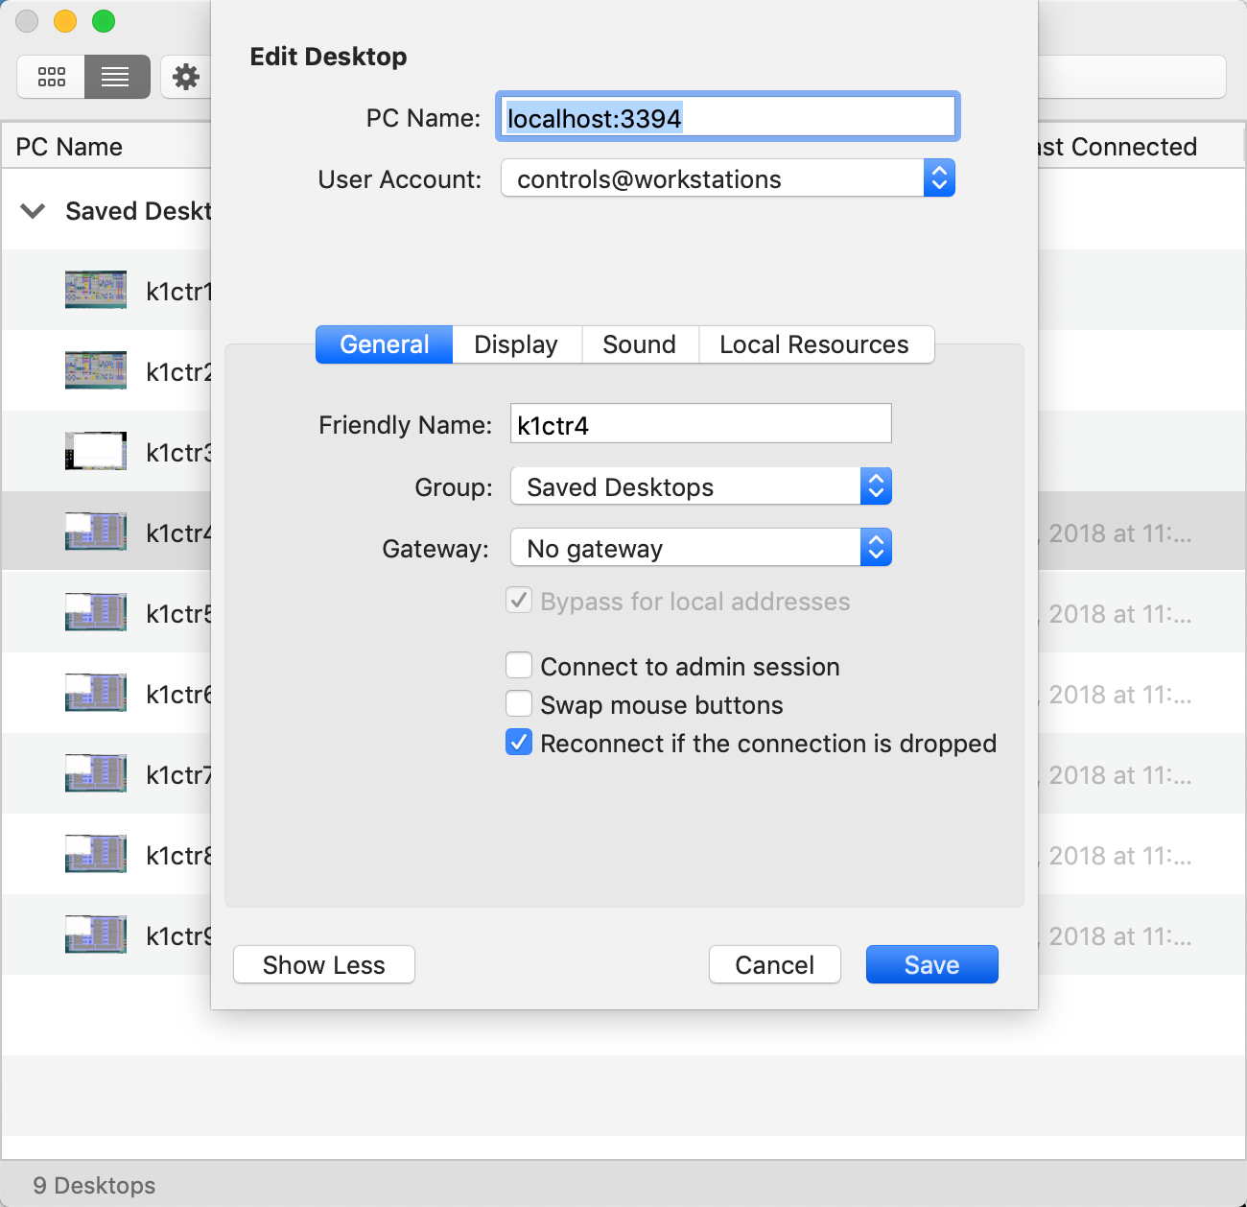Screen dimensions: 1247x1207
Task: Click the Friendly Name text field
Action: click(700, 424)
